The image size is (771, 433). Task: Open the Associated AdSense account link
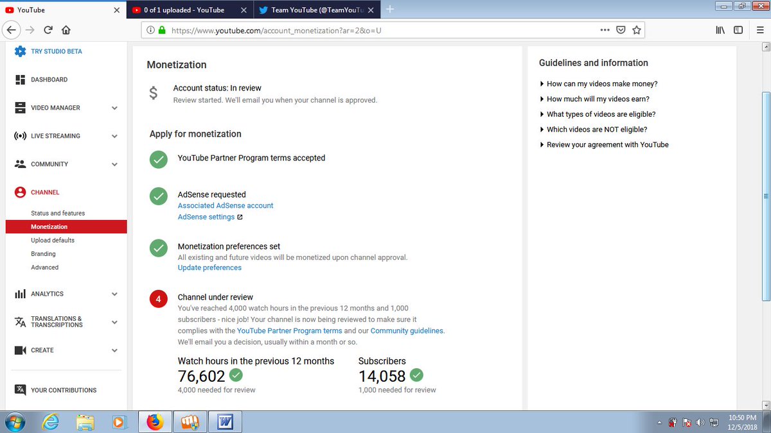tap(226, 205)
